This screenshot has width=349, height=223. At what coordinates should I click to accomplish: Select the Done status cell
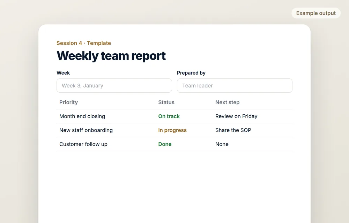[165, 144]
